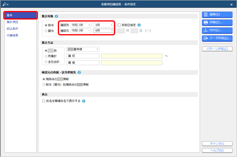237x157 pixels.
Task: Expand the 番号順 sort order dropdown
Action: [x=83, y=49]
